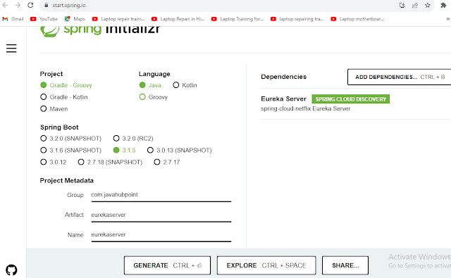Select Spring Boot 3.2.0 (RC2)
The width and height of the screenshot is (451, 278).
(x=133, y=139)
